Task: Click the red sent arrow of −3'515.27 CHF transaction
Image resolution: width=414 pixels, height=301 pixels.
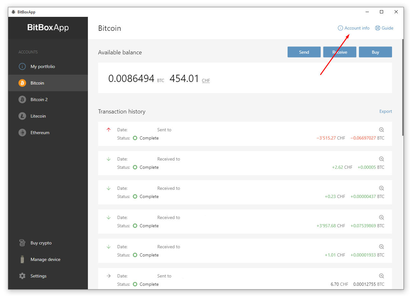Action: [109, 130]
